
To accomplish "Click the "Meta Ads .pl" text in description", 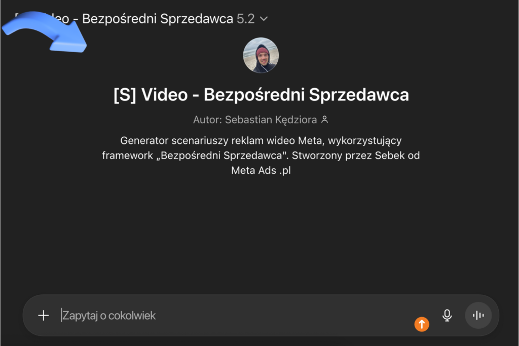I will coord(261,170).
